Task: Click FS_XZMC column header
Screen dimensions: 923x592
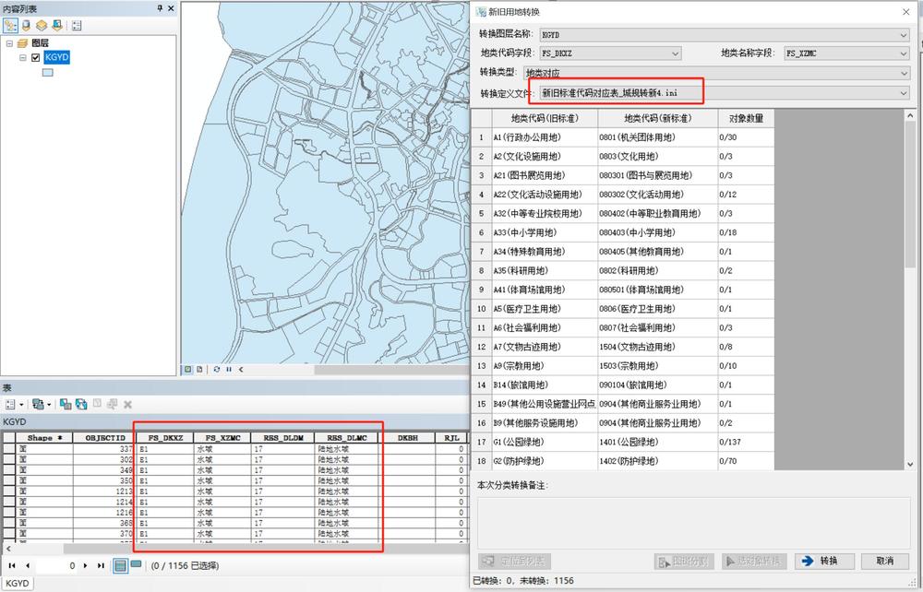Action: (222, 438)
